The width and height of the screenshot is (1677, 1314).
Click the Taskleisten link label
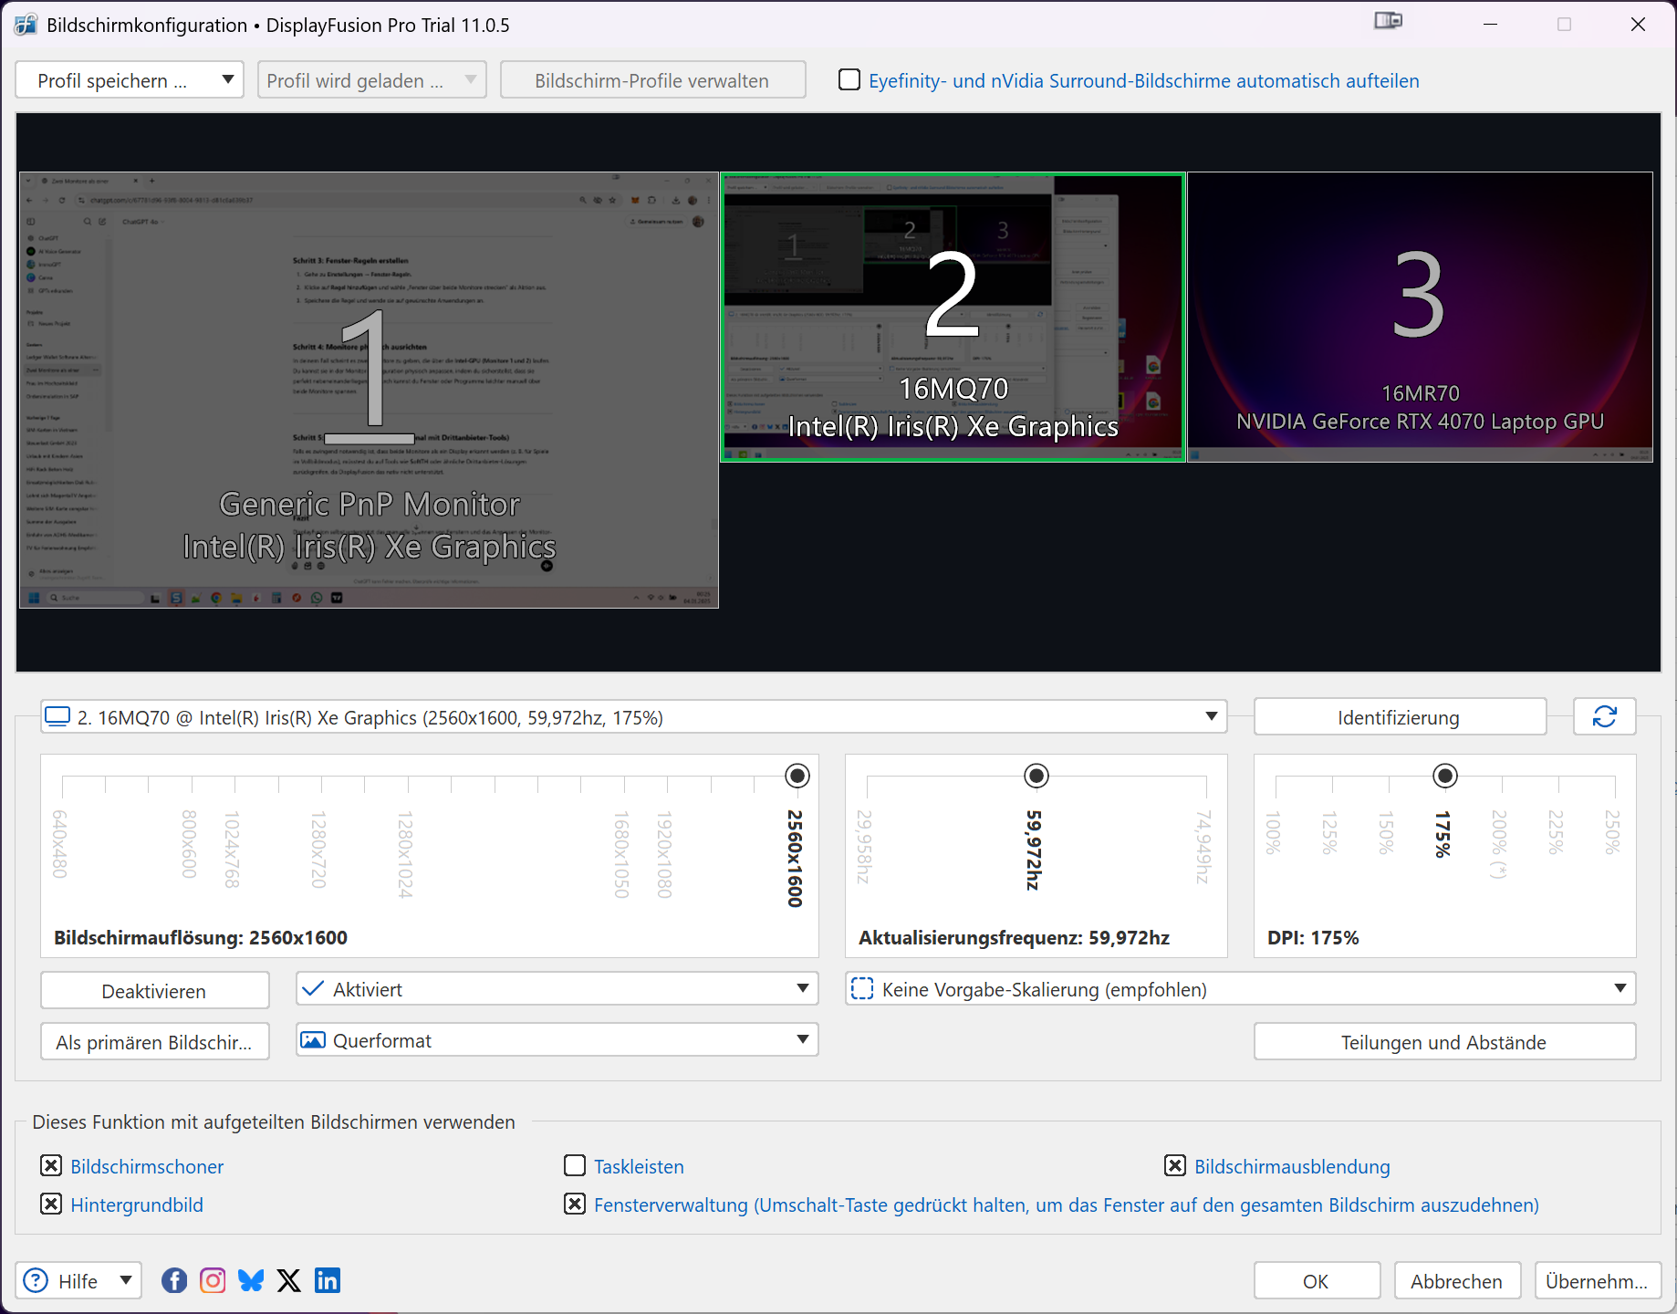coord(639,1166)
